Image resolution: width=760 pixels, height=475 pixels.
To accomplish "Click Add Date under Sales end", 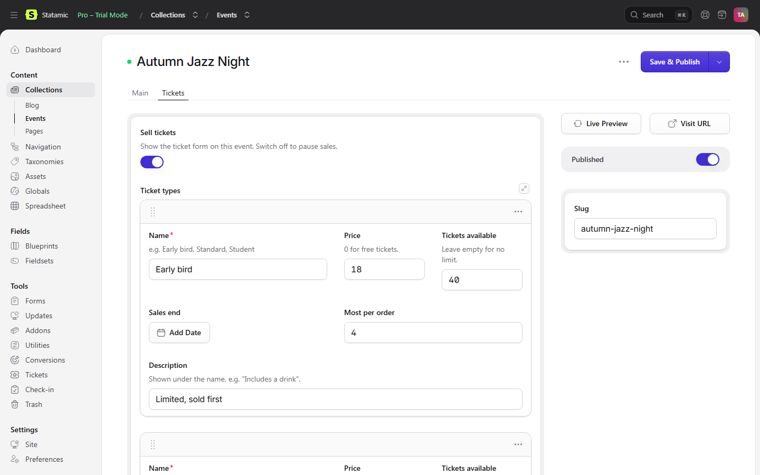I will [179, 332].
